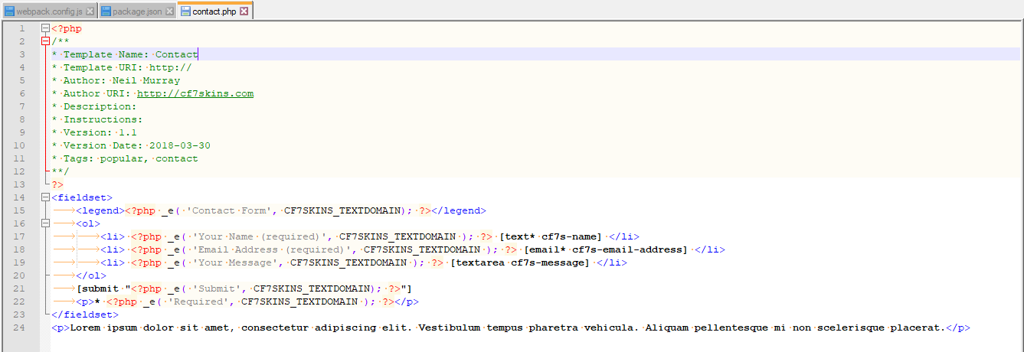The width and height of the screenshot is (1024, 352).
Task: Switch to the webpack.config.js tab
Action: point(49,11)
